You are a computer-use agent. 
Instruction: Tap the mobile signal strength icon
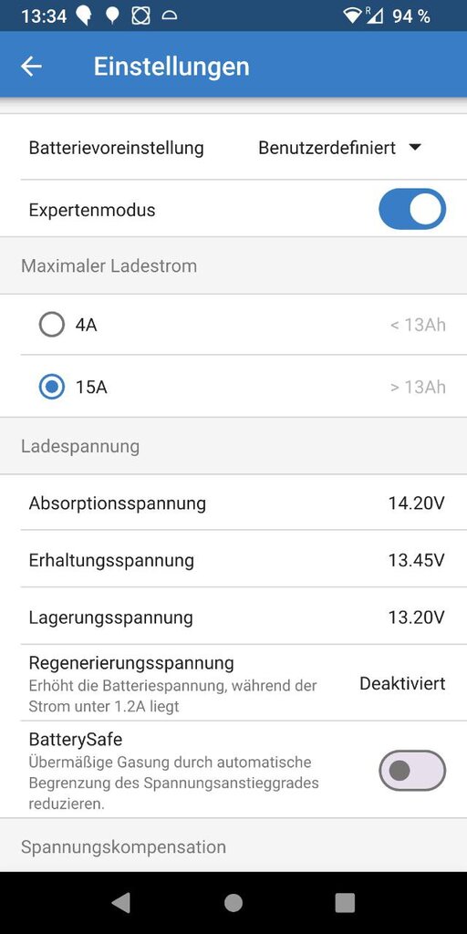point(375,16)
